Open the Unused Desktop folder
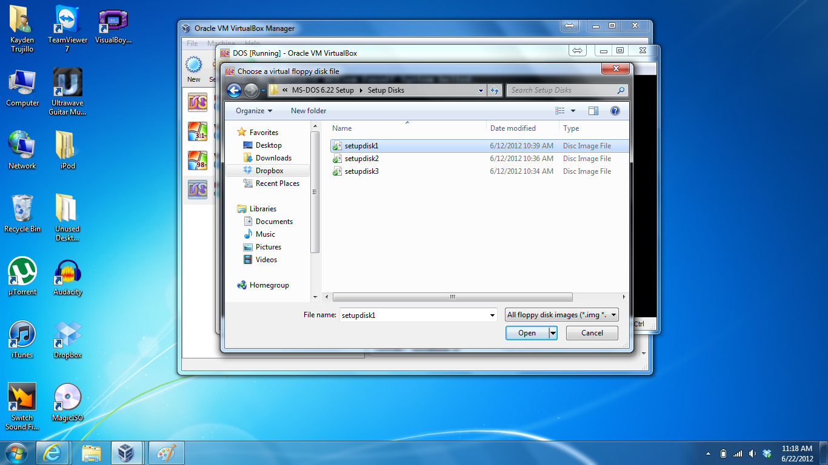The image size is (828, 465). click(67, 218)
